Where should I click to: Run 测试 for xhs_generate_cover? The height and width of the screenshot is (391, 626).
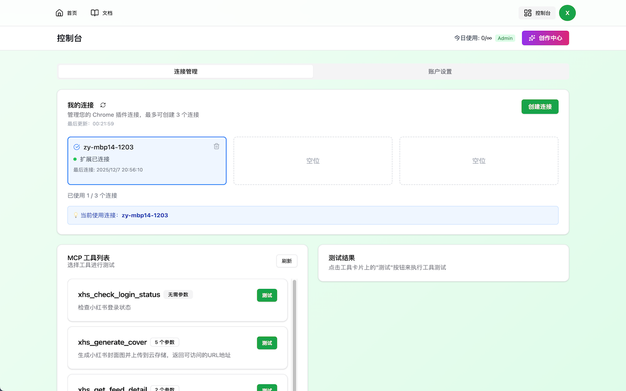(267, 343)
